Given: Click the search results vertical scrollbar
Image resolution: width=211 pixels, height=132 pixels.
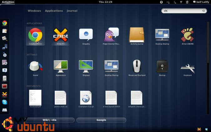Looking at the screenshot, I should 208,42.
